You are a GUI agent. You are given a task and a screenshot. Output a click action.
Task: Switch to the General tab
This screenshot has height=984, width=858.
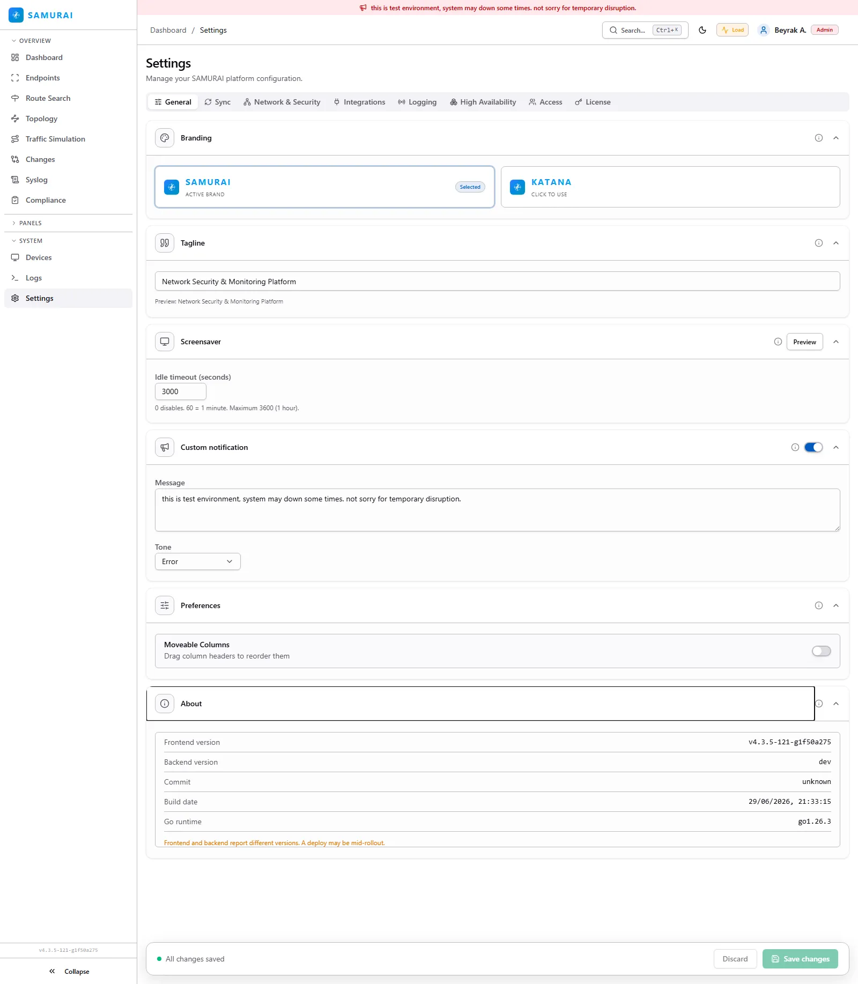[x=173, y=102]
